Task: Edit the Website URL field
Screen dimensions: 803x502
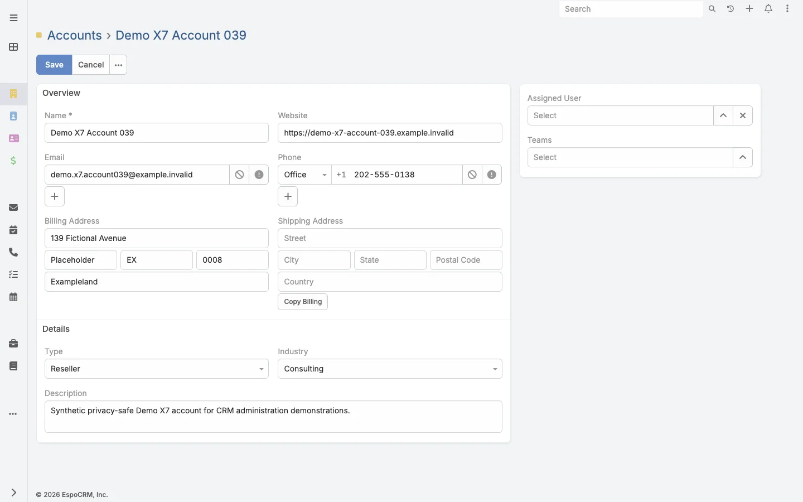Action: [x=390, y=133]
